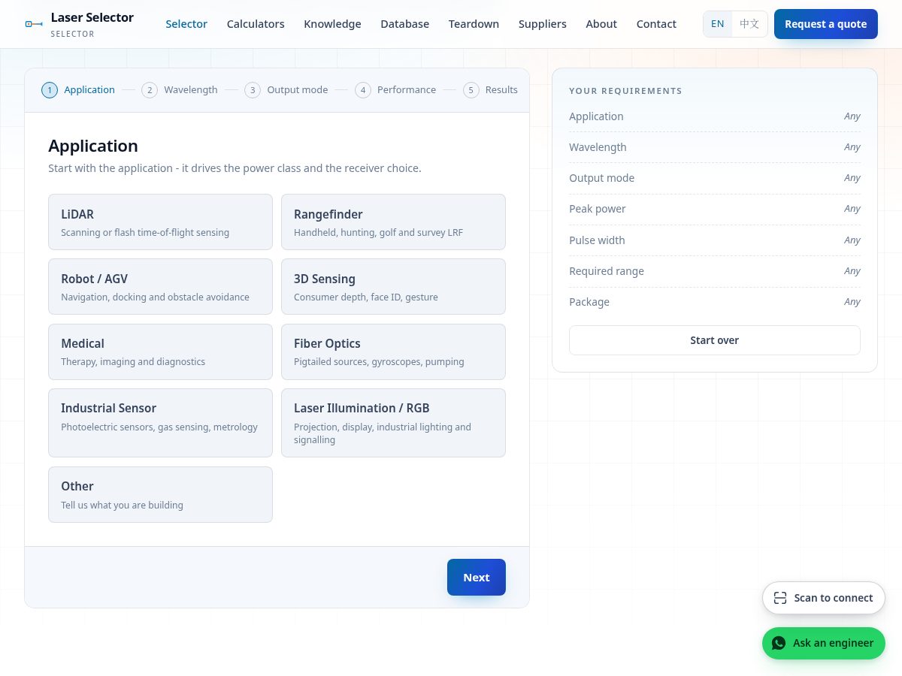Viewport: 902px width, 676px height.
Task: Click the Scan to connect button
Action: click(x=824, y=598)
